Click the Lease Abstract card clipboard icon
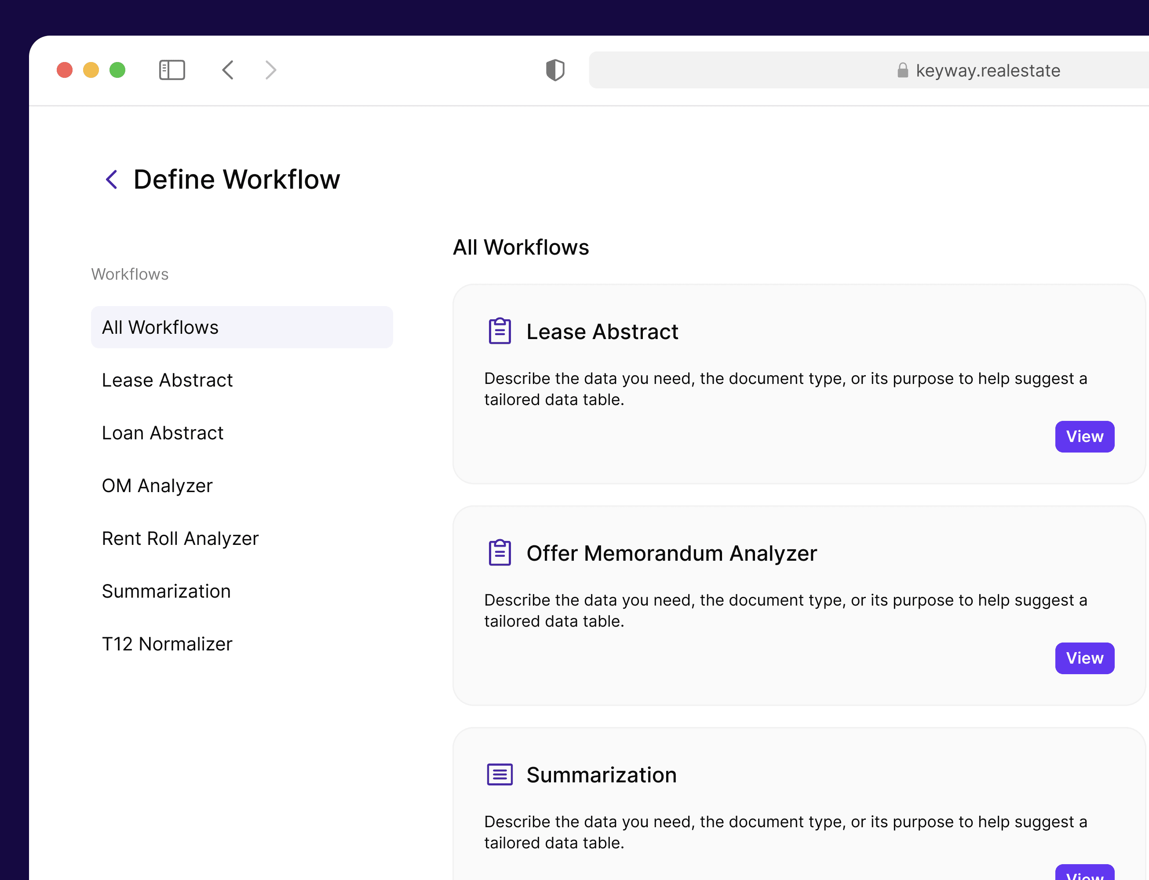 (500, 331)
